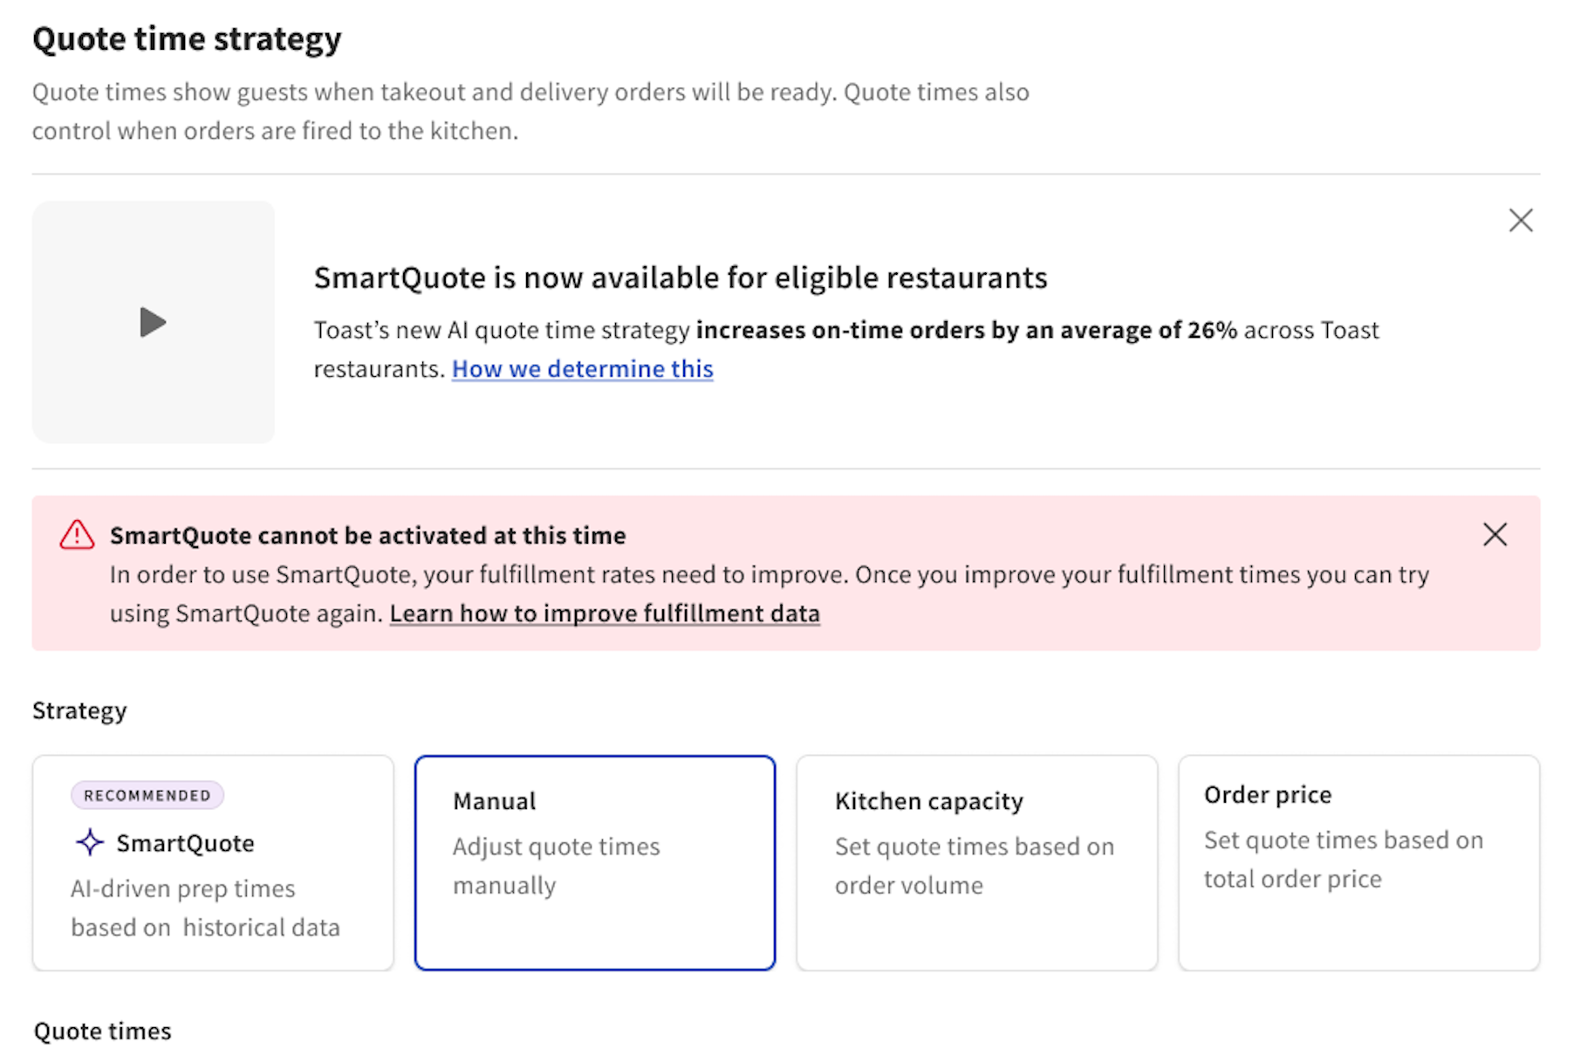Click the RECOMMENDED badge on SmartQuote
The width and height of the screenshot is (1574, 1049).
click(147, 794)
